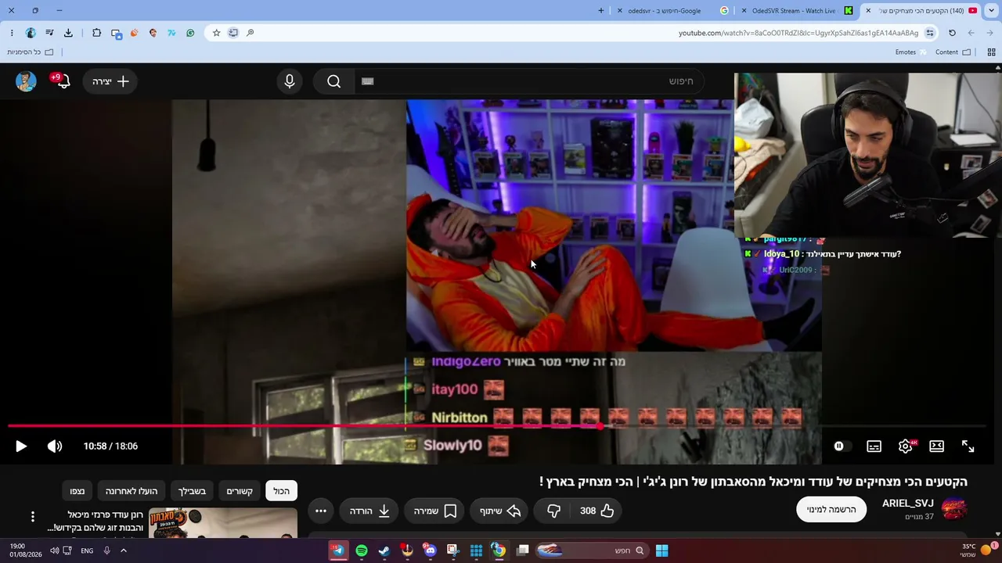Open the Emotes bookmark

coord(910,52)
